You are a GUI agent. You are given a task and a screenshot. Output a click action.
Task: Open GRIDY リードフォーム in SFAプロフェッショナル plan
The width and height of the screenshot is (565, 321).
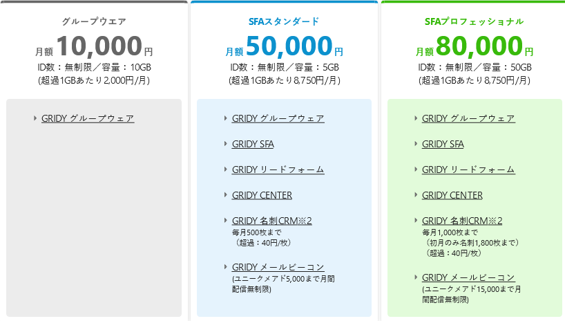(x=468, y=169)
